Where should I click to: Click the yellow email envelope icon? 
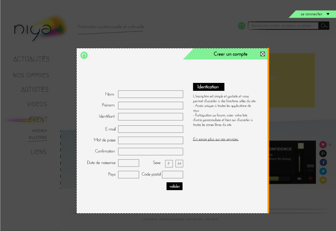click(x=323, y=180)
